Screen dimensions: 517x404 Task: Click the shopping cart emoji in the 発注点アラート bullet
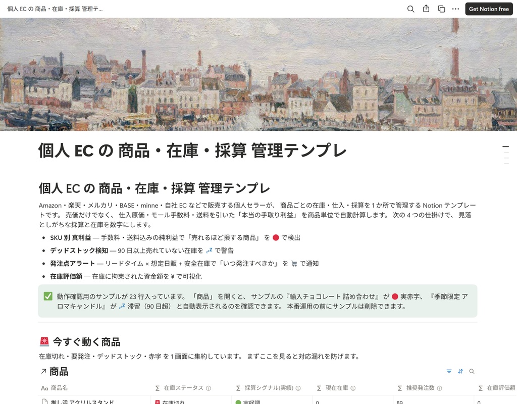point(294,264)
